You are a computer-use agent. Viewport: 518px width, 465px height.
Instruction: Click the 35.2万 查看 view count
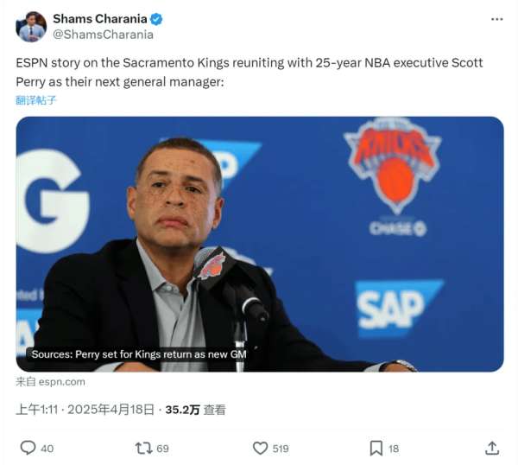[196, 410]
